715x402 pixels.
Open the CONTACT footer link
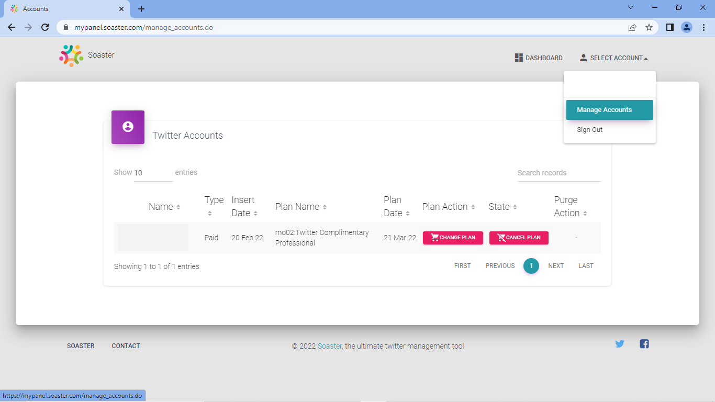pos(126,346)
